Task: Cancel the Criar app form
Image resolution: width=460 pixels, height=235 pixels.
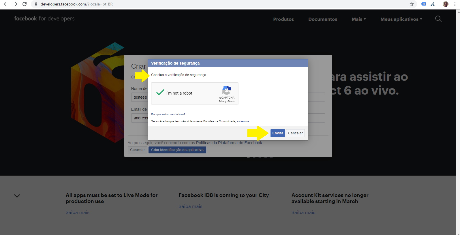Action: (x=137, y=150)
